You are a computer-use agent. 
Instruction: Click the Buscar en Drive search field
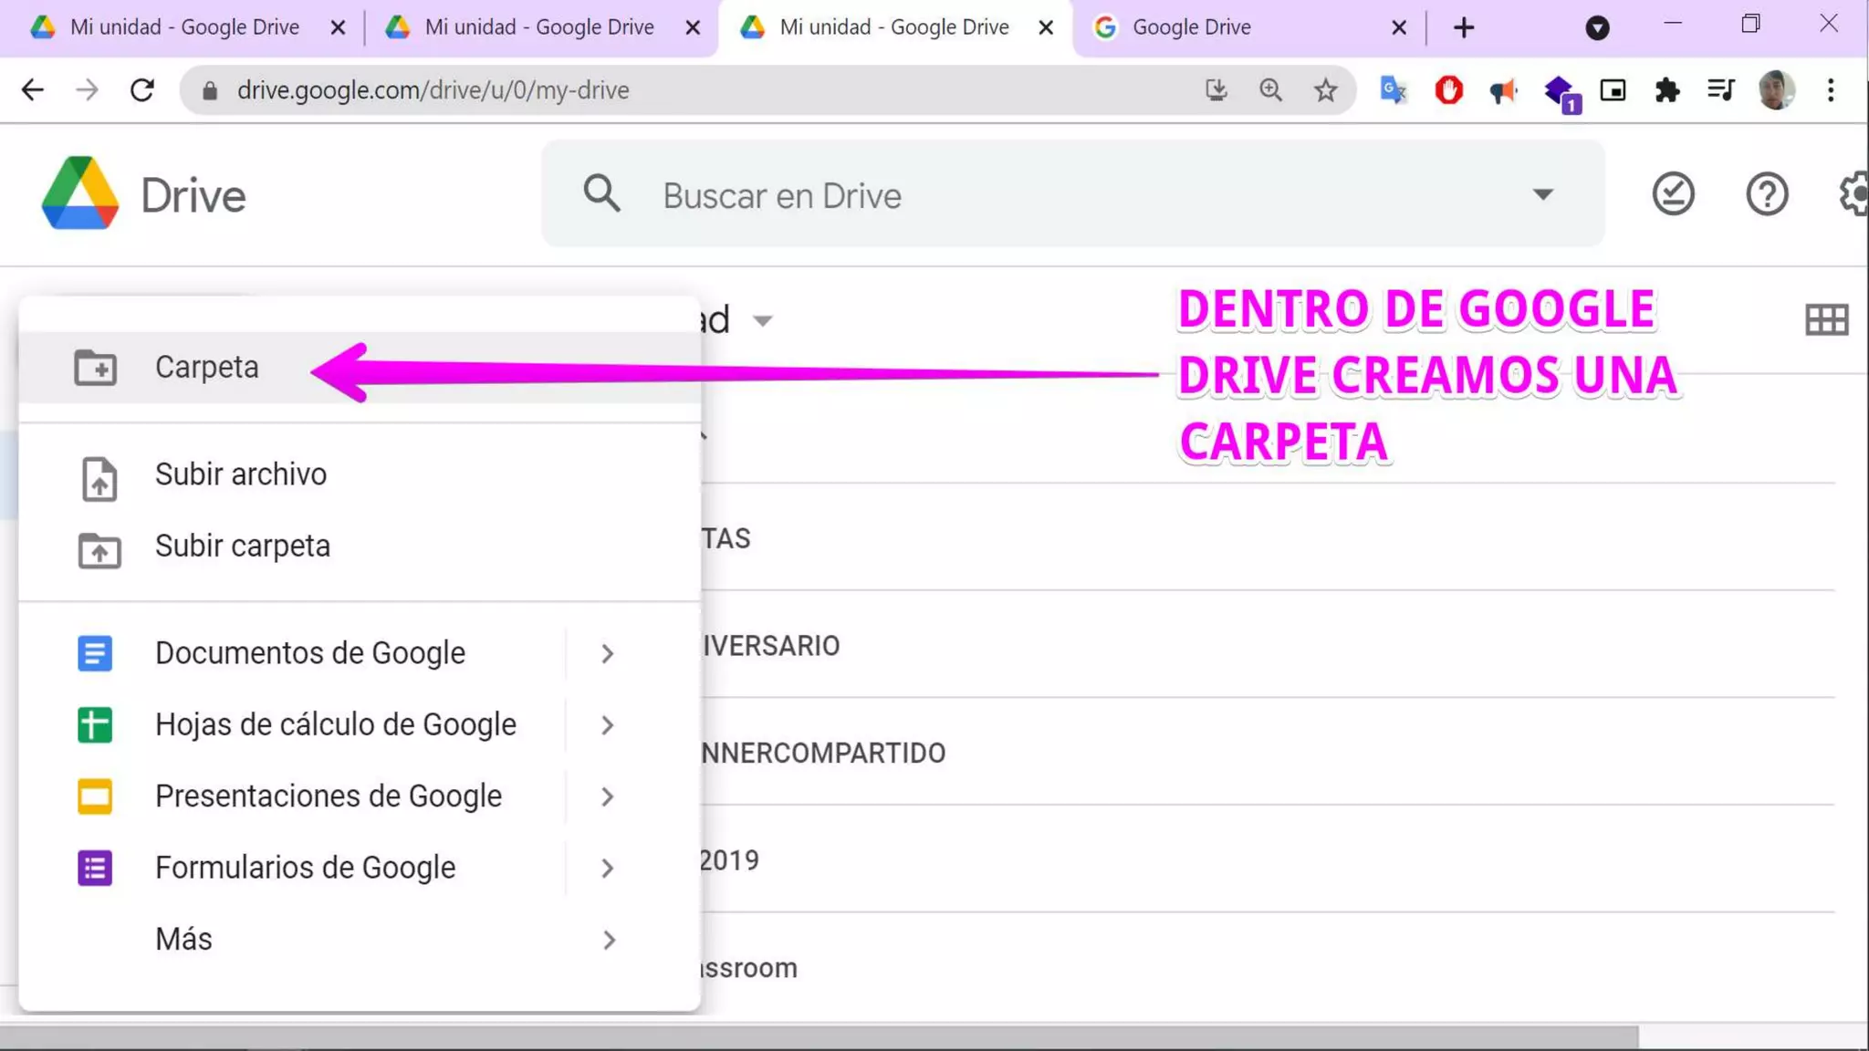pyautogui.click(x=1049, y=195)
